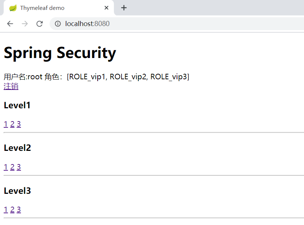Open a new browser tab with the plus icon
The height and width of the screenshot is (225, 304).
[x=124, y=8]
